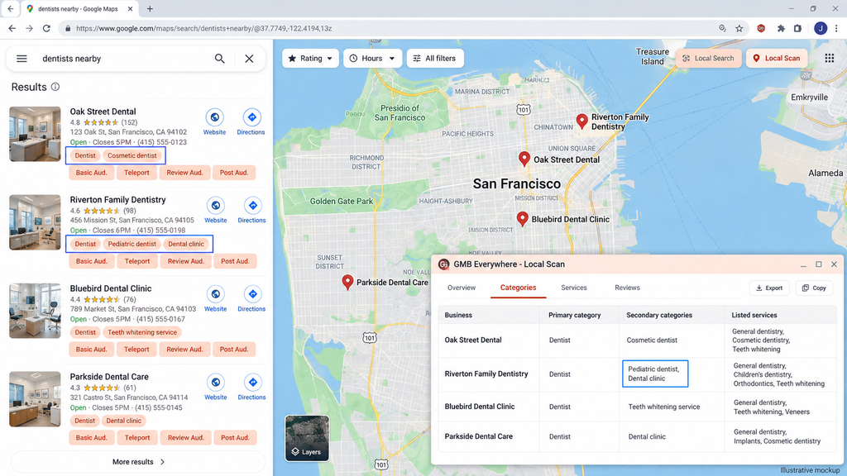Open Bluebird Dental Clinic website icon
This screenshot has width=847, height=476.
216,294
